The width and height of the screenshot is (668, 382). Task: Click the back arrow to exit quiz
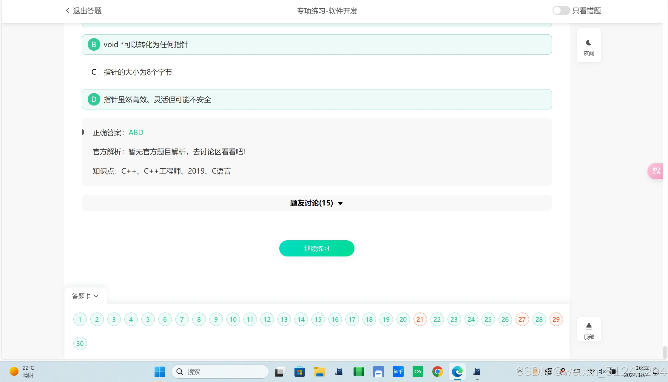pyautogui.click(x=68, y=11)
